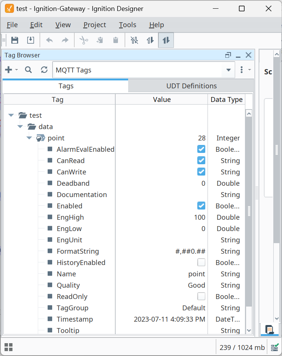282x356 pixels.
Task: Click the tag tree scrollbar up arrow
Action: tap(249, 113)
